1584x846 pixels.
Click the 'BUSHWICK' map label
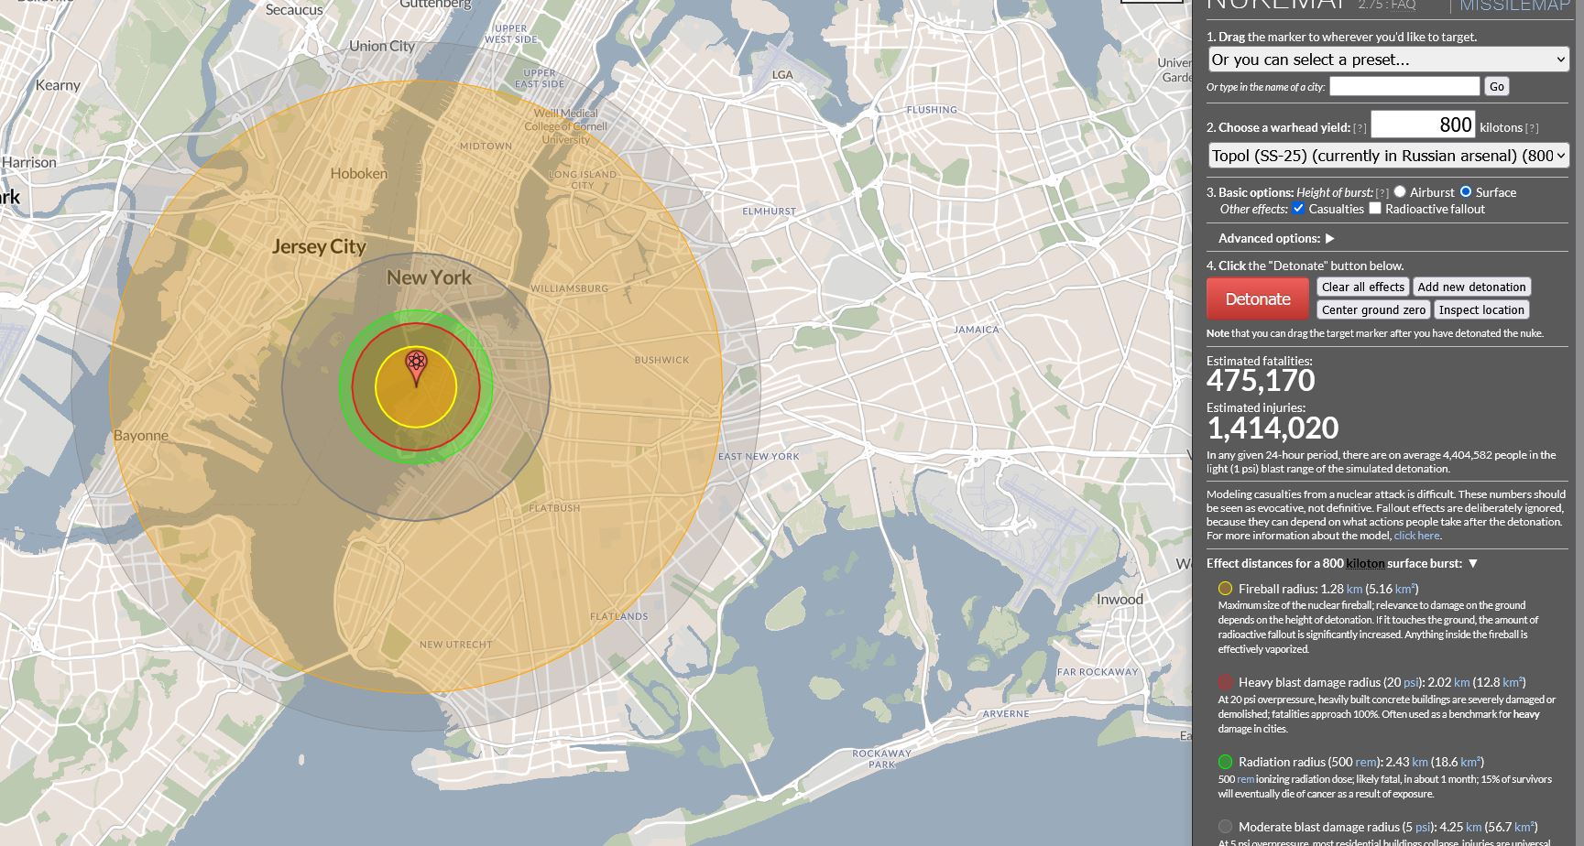pyautogui.click(x=661, y=360)
